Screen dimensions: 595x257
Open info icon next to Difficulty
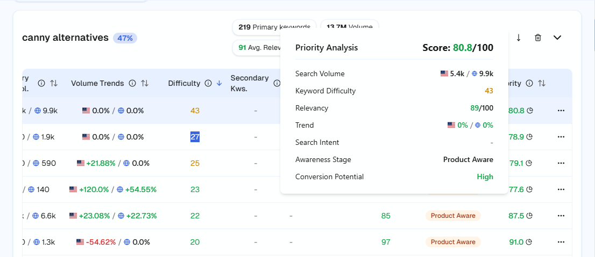tap(208, 83)
